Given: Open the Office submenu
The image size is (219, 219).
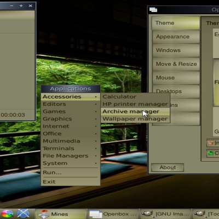Looking at the screenshot, I should pyautogui.click(x=71, y=134).
